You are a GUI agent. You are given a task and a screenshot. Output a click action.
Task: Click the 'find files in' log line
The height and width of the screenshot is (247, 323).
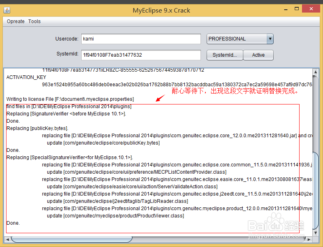[x=69, y=106]
